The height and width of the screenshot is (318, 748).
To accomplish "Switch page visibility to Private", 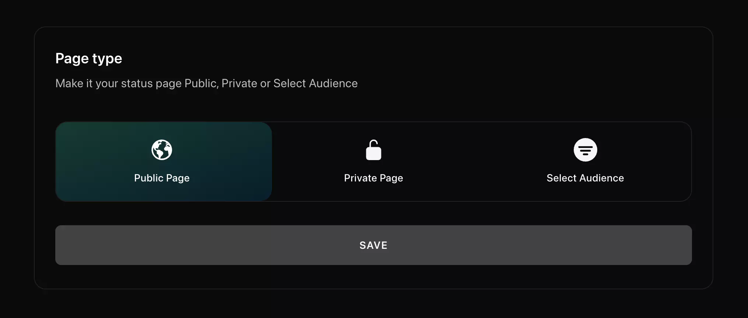I will click(x=373, y=162).
